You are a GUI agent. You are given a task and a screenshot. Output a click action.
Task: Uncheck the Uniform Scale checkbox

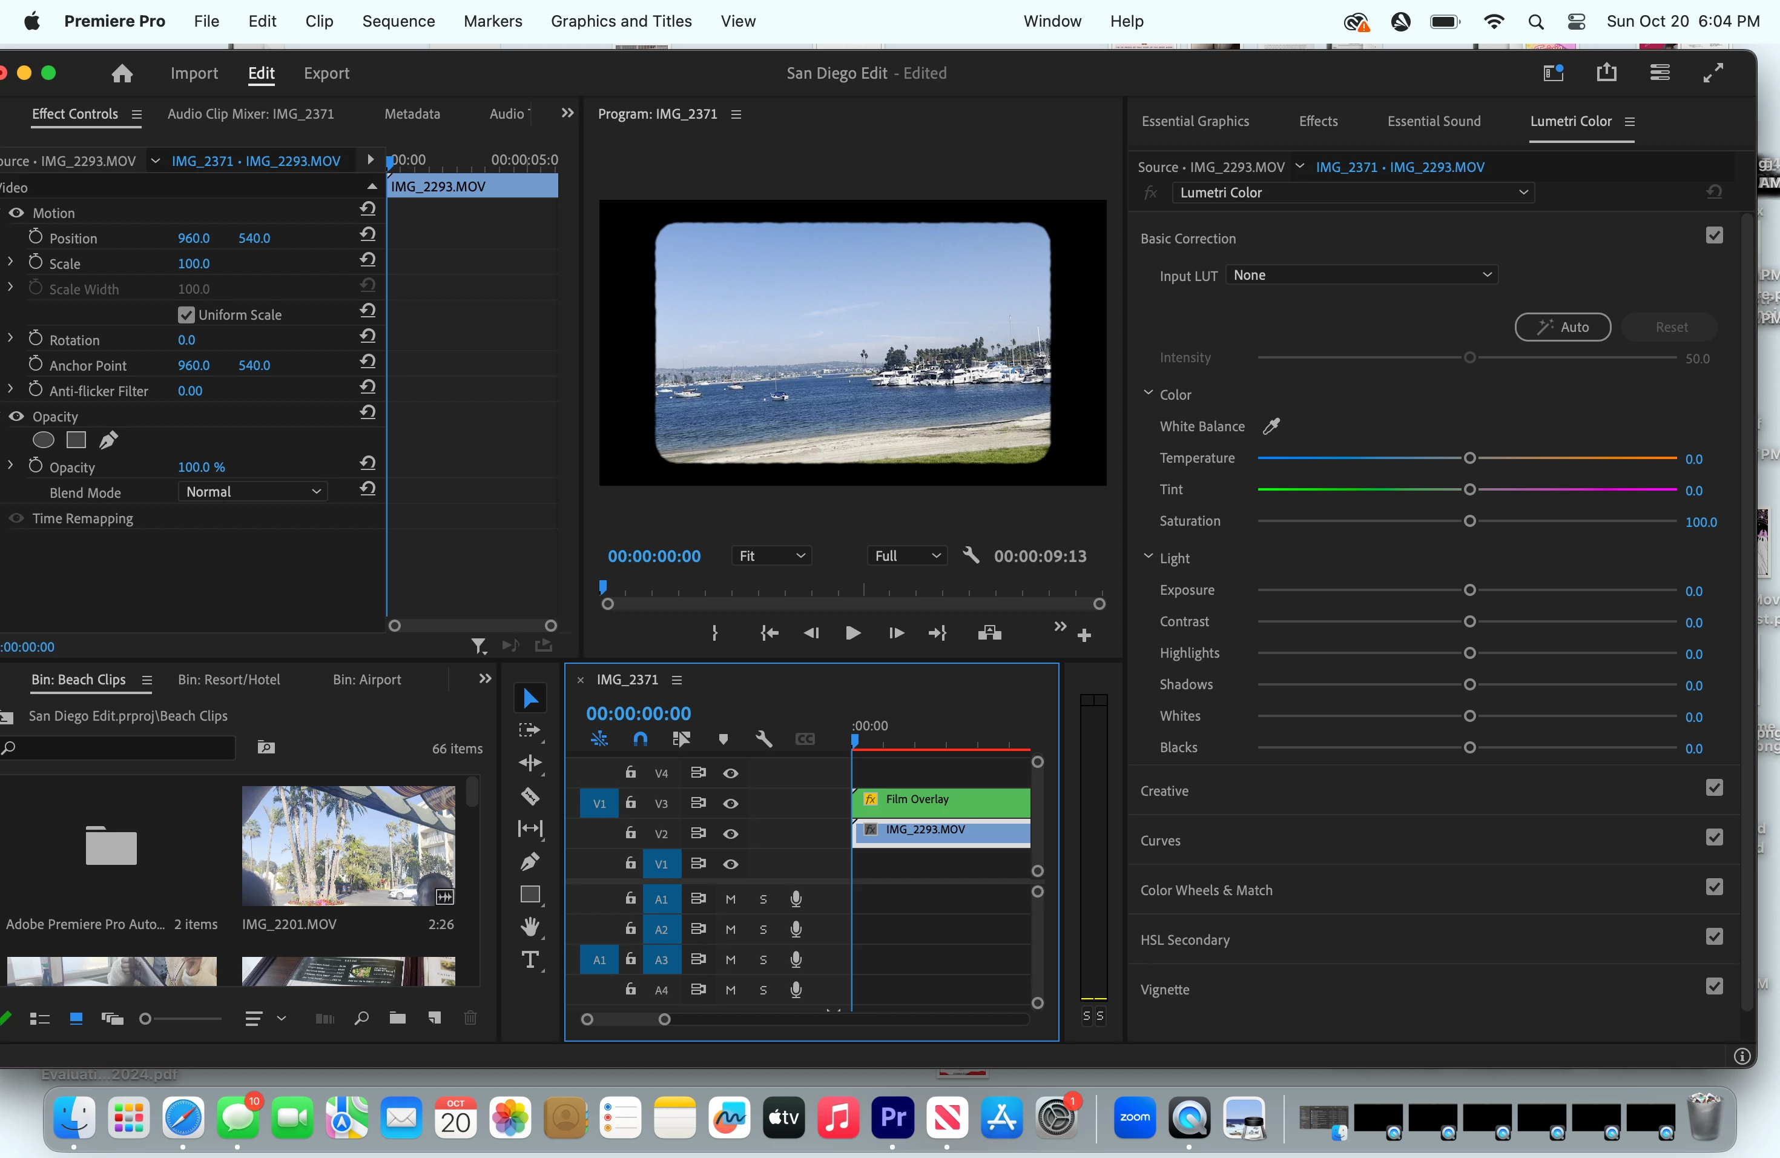[186, 315]
